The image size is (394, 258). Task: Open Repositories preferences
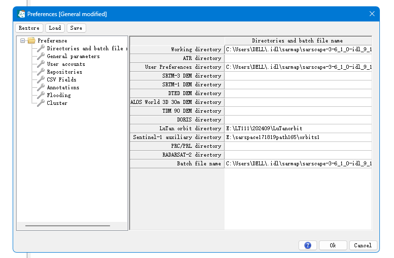[64, 72]
